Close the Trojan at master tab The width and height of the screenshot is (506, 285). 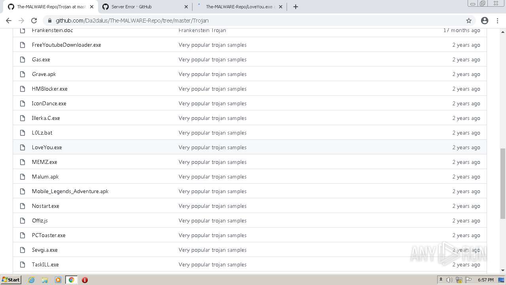(x=92, y=7)
